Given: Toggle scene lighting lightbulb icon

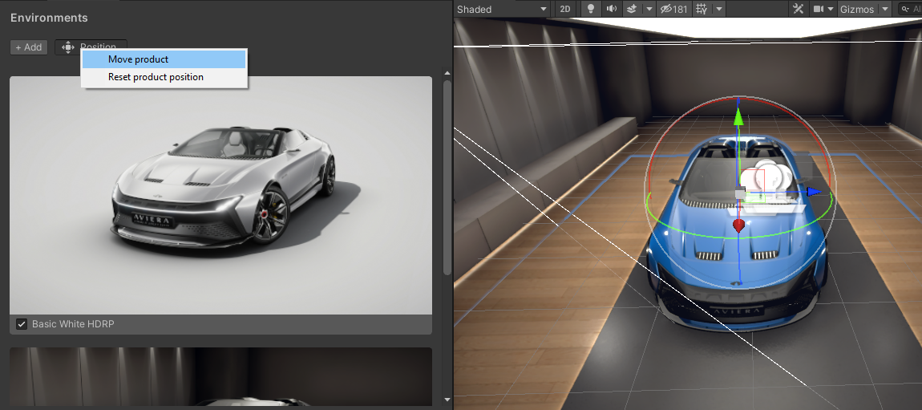Looking at the screenshot, I should [592, 9].
